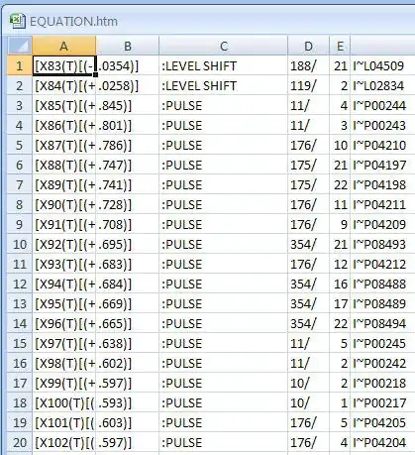
Task: Click cell containing .786)]
Action: (x=128, y=145)
